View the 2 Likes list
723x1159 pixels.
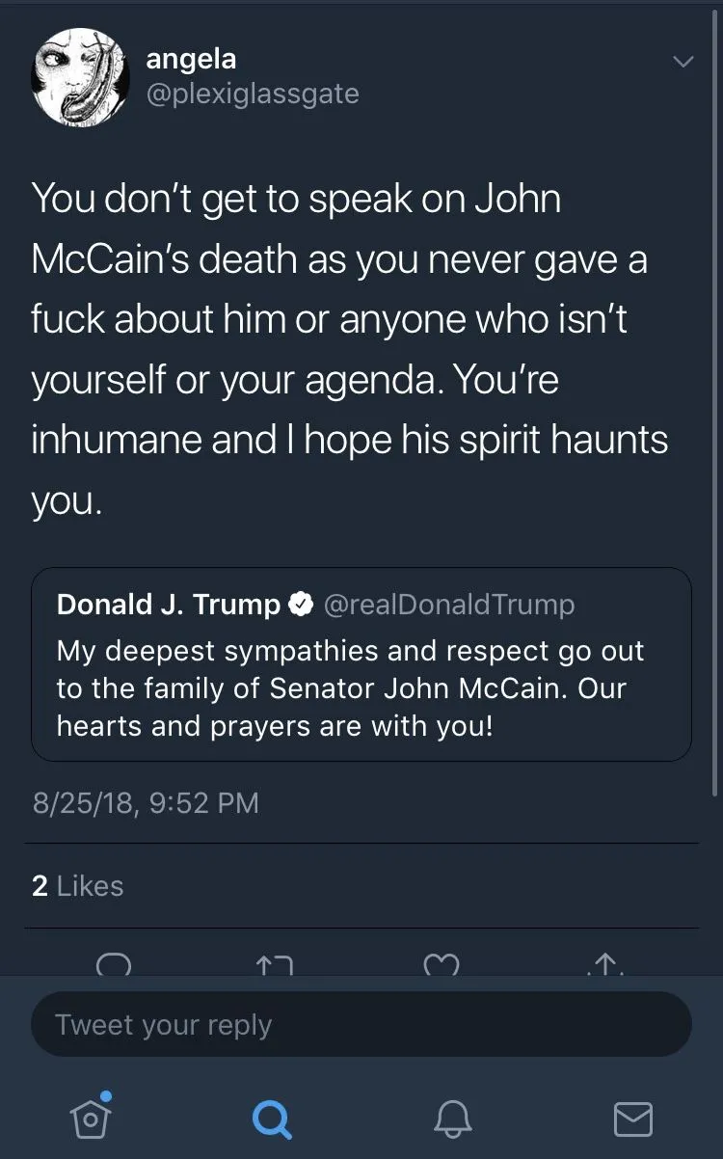(x=78, y=886)
